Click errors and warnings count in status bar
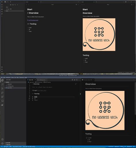The width and height of the screenshot is (136, 148). click(6, 147)
